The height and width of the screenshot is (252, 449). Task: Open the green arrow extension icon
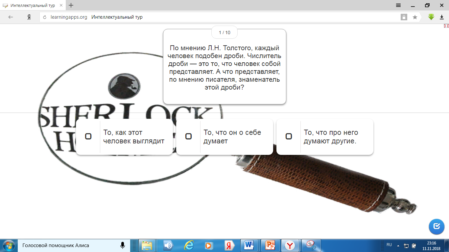coord(431,17)
